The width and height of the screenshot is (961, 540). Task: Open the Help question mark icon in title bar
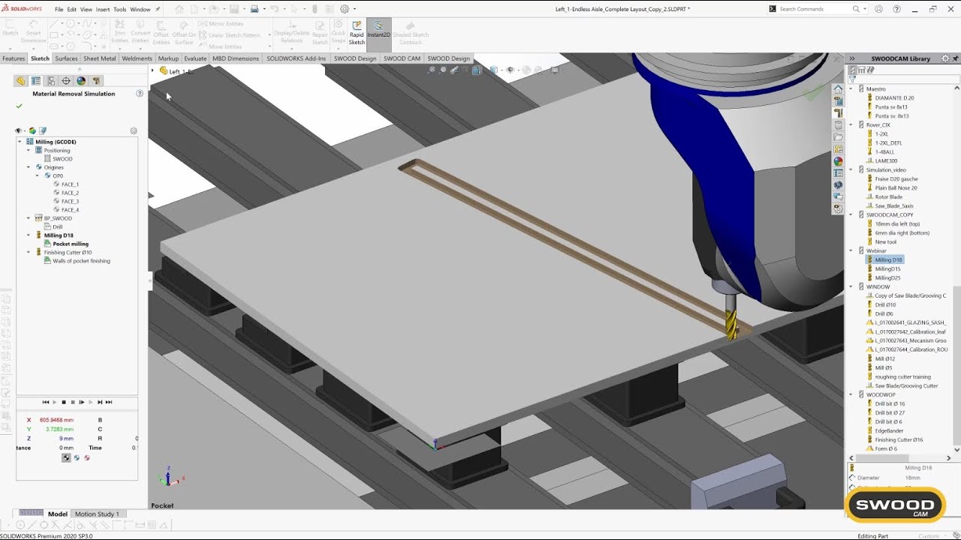(x=896, y=9)
